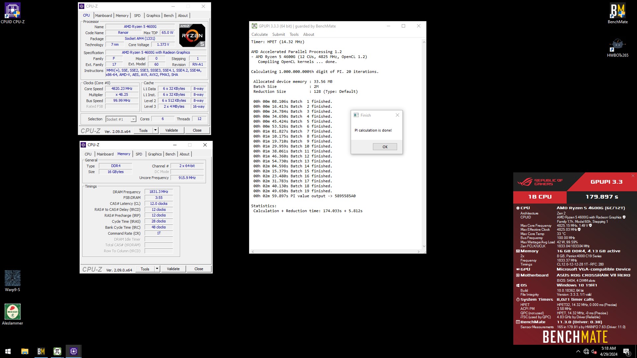Click the muted volume tray icon
The width and height of the screenshot is (637, 358).
point(594,351)
